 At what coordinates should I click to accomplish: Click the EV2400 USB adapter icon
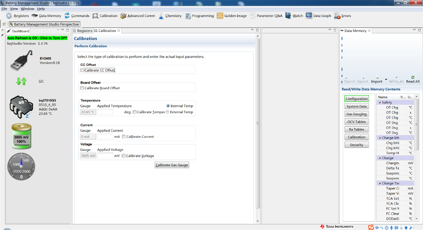21,60
